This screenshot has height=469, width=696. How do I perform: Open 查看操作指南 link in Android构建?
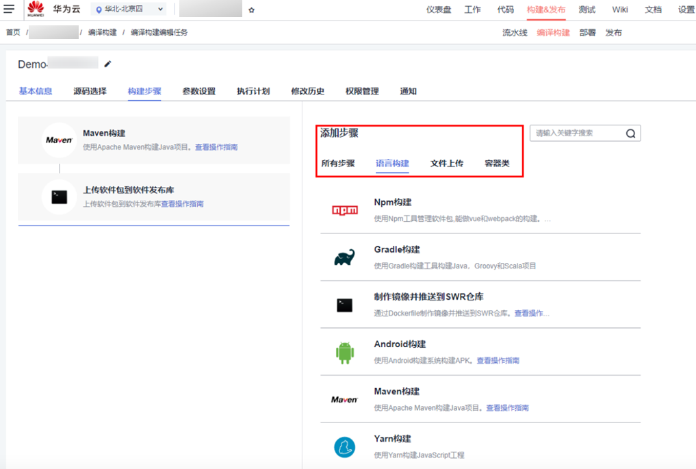[498, 361]
